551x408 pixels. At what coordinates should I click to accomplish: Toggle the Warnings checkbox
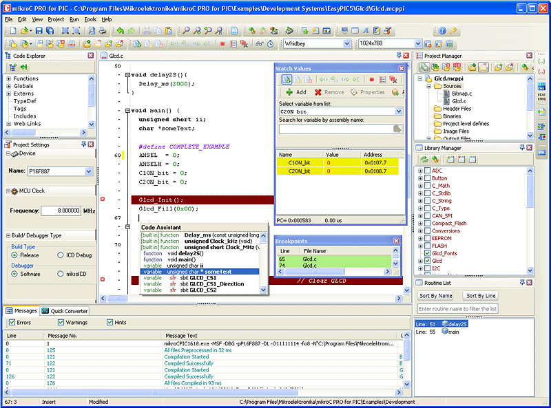point(61,322)
